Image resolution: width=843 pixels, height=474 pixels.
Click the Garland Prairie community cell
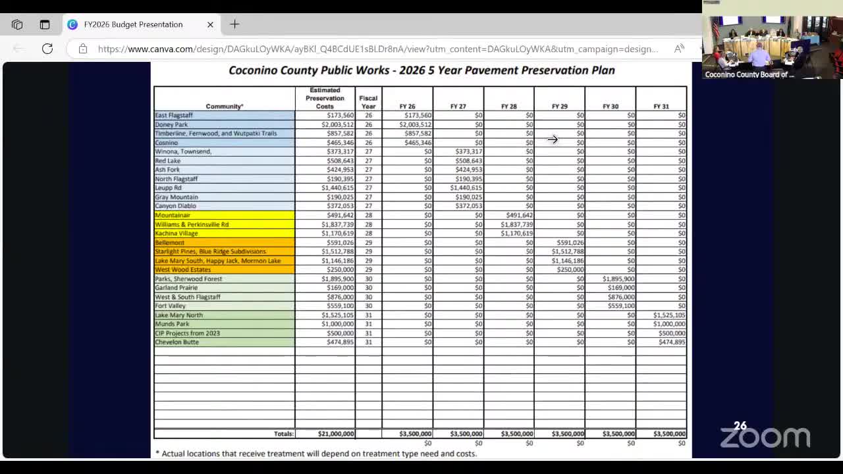[225, 288]
